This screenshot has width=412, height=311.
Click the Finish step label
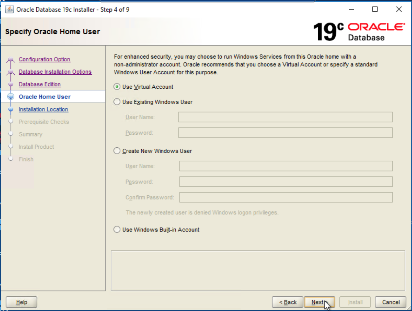(26, 159)
